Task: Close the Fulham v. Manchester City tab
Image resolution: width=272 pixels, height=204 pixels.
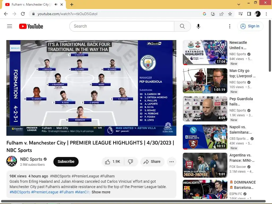Action: (62, 5)
